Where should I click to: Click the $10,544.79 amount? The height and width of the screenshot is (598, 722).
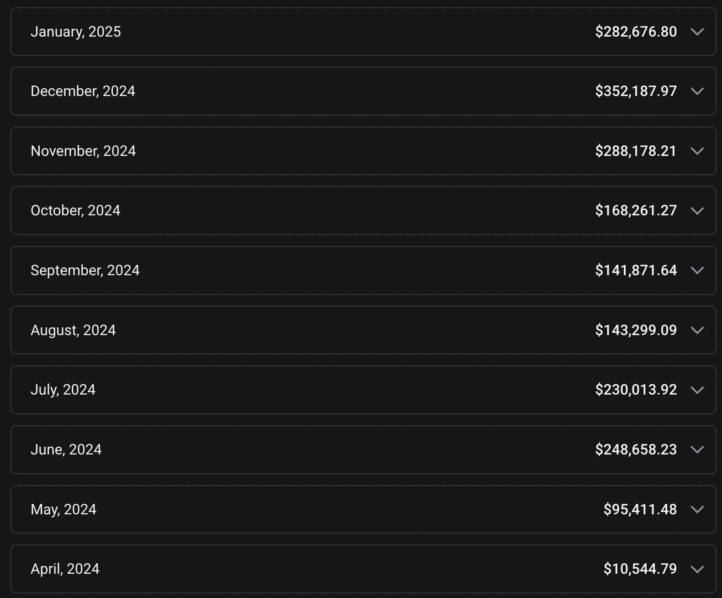pyautogui.click(x=640, y=569)
